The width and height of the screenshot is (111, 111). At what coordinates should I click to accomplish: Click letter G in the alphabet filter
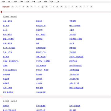coord(35,7)
